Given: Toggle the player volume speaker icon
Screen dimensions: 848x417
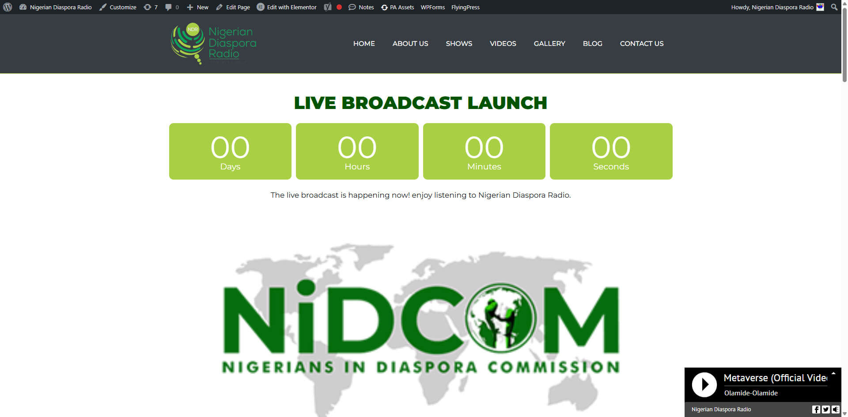Looking at the screenshot, I should (x=836, y=409).
